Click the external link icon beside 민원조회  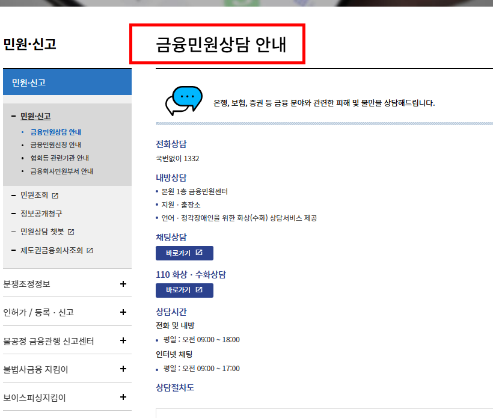point(55,195)
